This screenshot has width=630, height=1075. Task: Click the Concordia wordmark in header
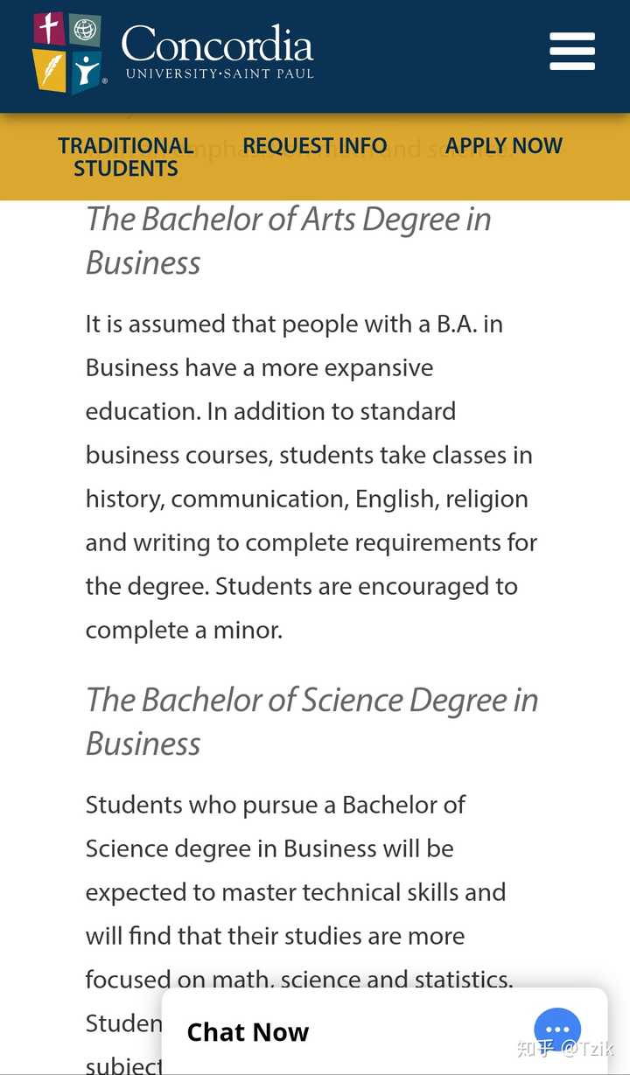tap(217, 44)
